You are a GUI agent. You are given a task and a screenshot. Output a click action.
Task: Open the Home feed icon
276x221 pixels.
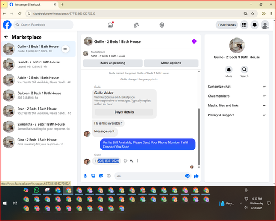tap(110, 25)
